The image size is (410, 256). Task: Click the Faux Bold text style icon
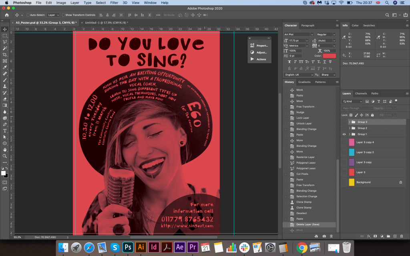pos(289,62)
